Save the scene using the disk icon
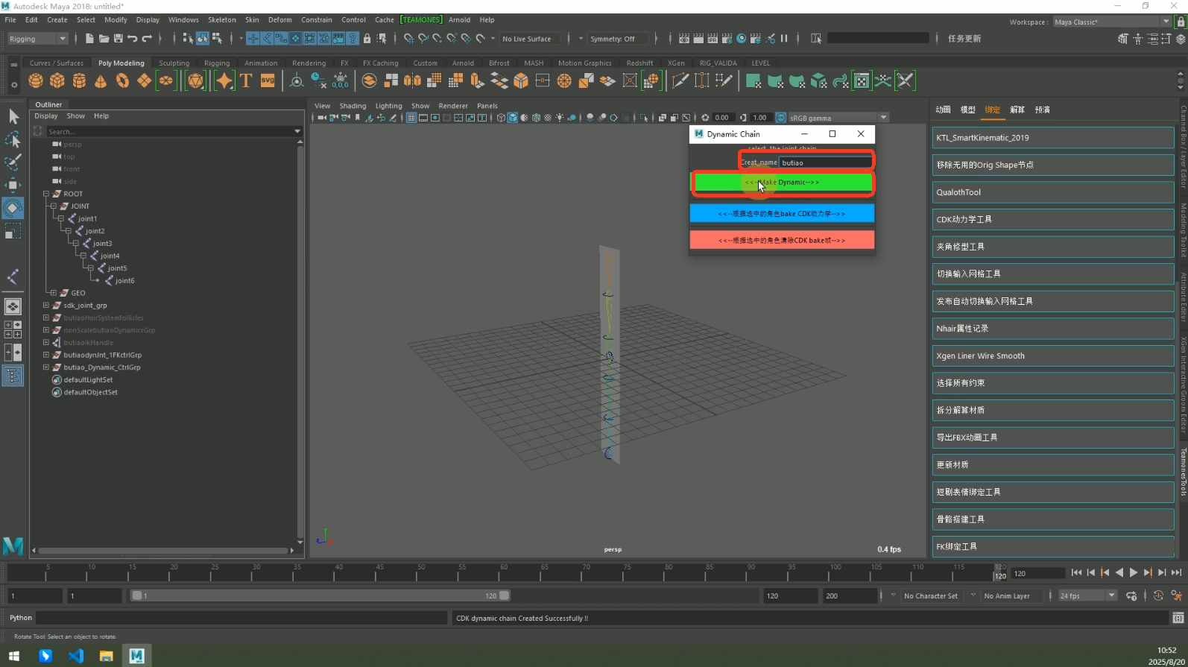The width and height of the screenshot is (1188, 667). coord(118,39)
